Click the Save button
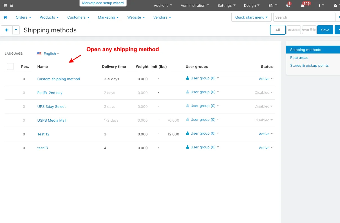The height and width of the screenshot is (223, 340). (x=325, y=30)
